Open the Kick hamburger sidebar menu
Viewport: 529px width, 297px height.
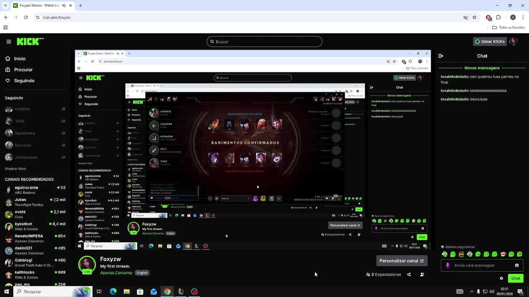[9, 42]
